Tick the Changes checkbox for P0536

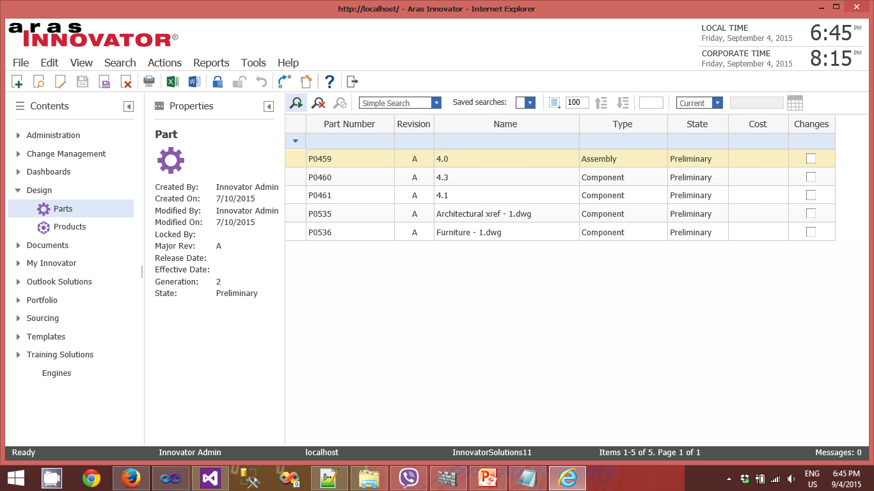pos(811,232)
